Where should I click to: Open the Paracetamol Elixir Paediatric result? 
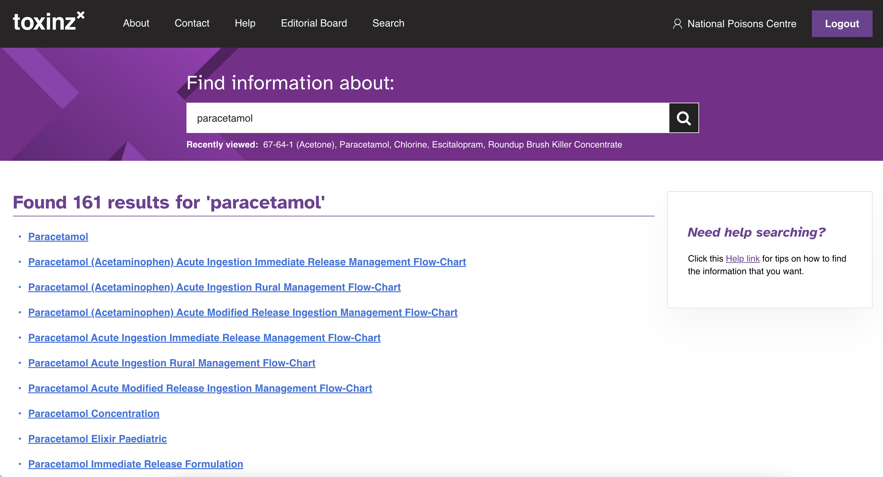(98, 439)
